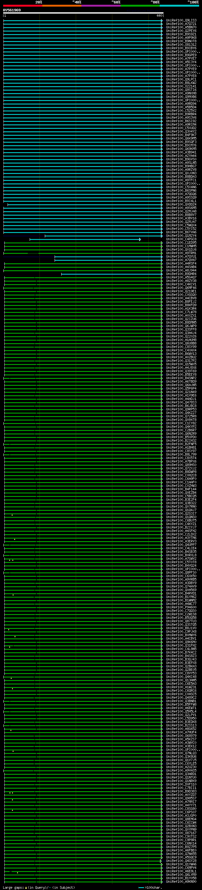This screenshot has width=202, height=890.
Task: Click label UniRef100_C1MWH5
Action: pyautogui.click(x=181, y=246)
